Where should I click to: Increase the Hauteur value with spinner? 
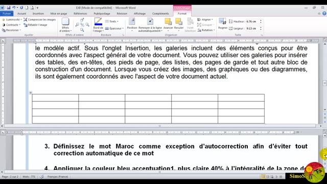point(261,20)
